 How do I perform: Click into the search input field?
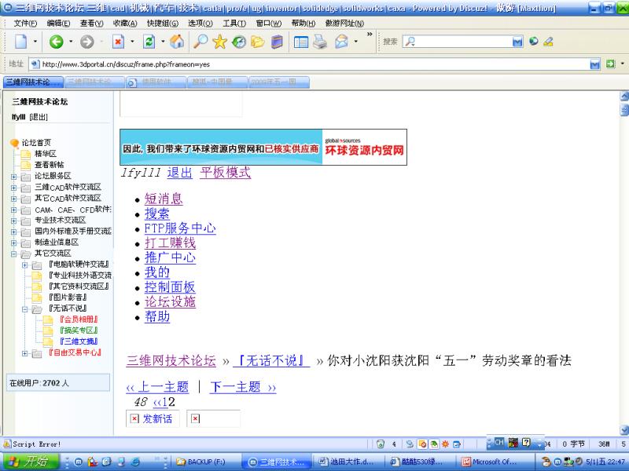[x=463, y=41]
